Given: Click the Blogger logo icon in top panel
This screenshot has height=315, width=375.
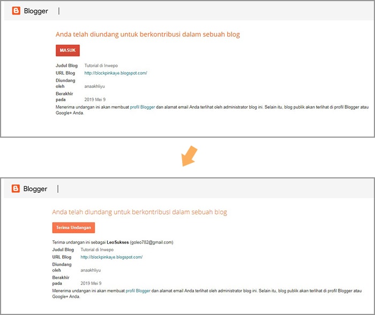Looking at the screenshot, I should pyautogui.click(x=16, y=11).
